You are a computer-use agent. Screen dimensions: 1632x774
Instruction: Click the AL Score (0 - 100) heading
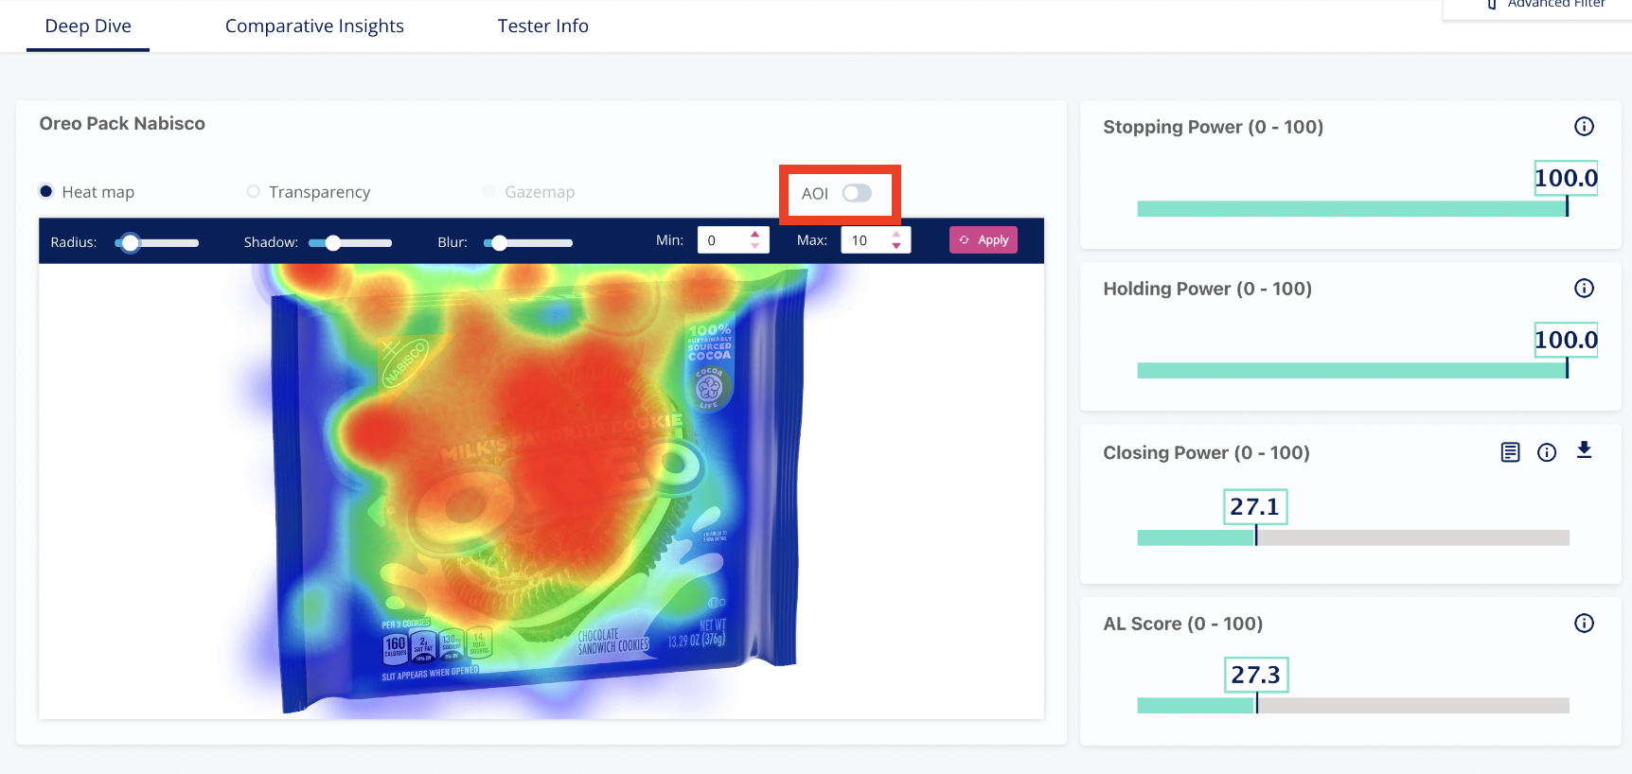click(1182, 624)
